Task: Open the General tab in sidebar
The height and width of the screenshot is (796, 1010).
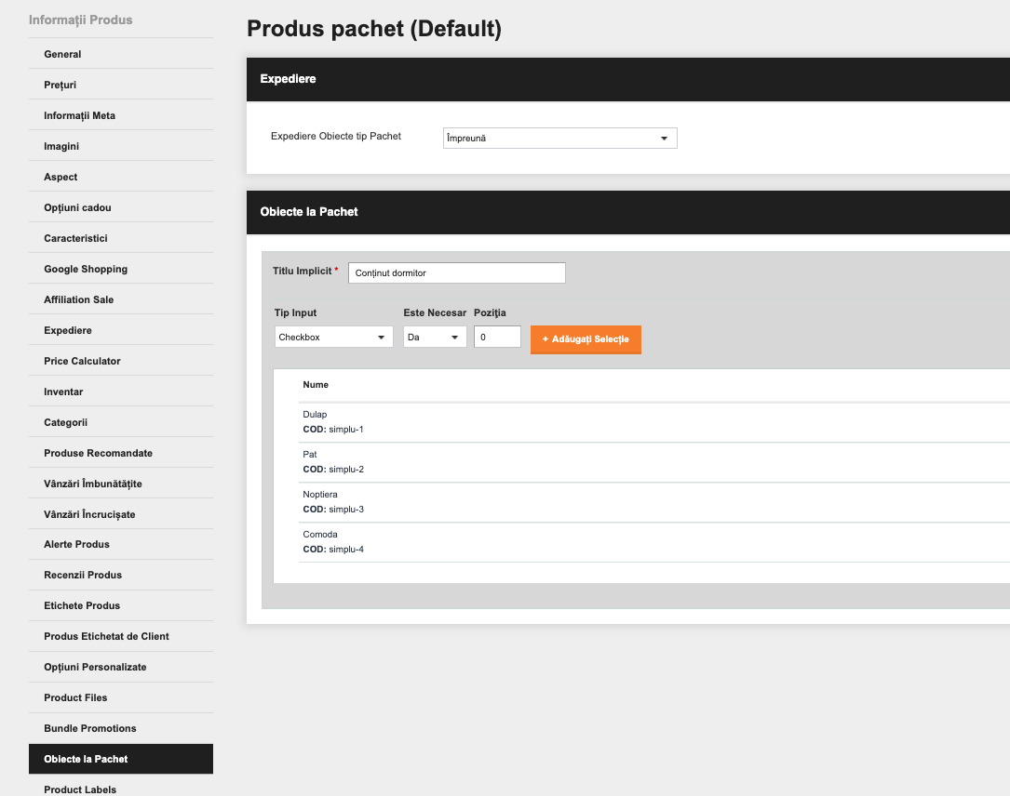Action: click(x=121, y=54)
